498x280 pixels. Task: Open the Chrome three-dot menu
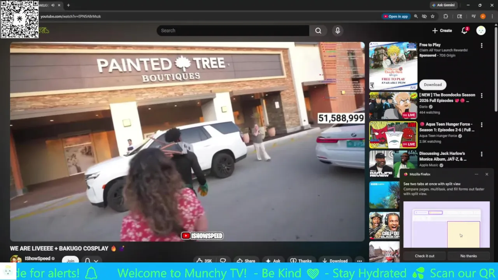[x=492, y=16]
